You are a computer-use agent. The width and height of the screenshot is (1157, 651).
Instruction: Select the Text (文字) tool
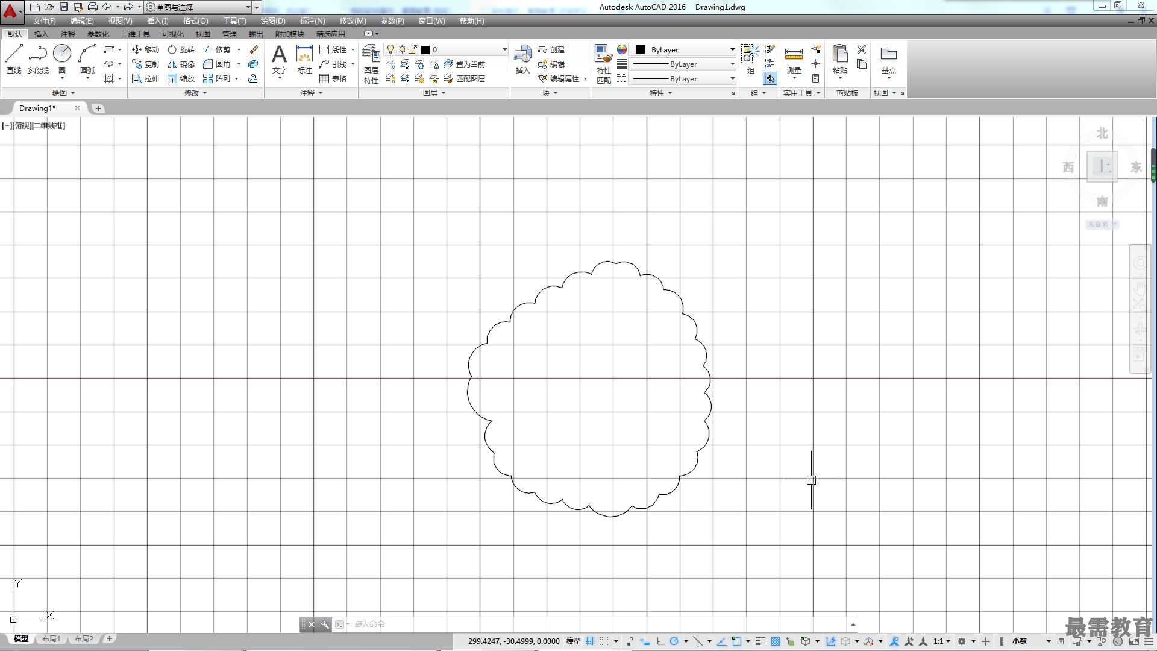pos(279,59)
